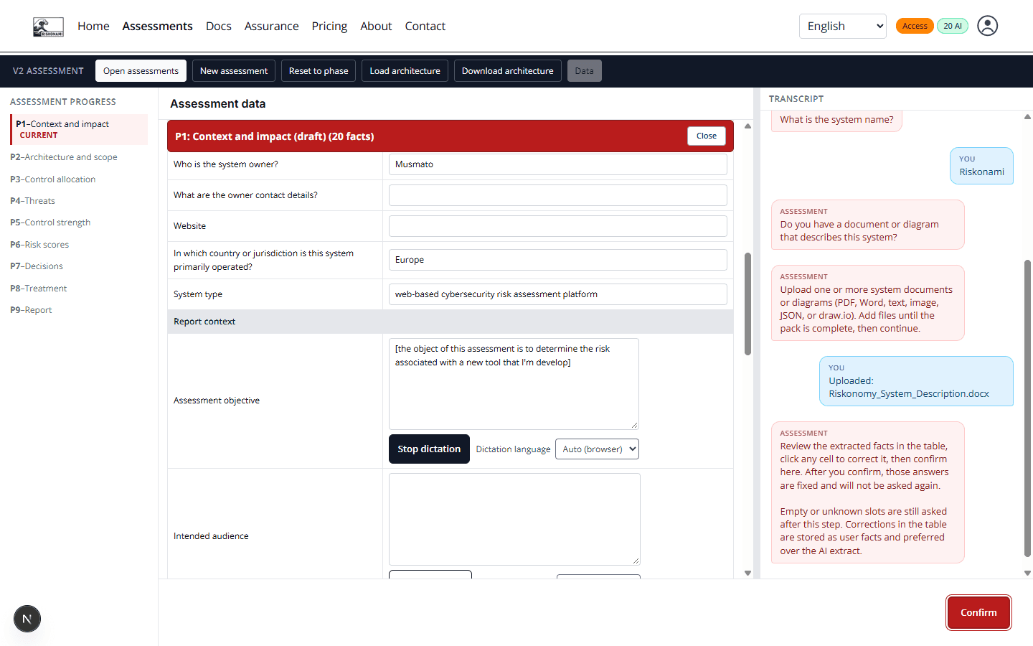The height and width of the screenshot is (646, 1033).
Task: Select P5–Control strength phase
Action: [50, 223]
